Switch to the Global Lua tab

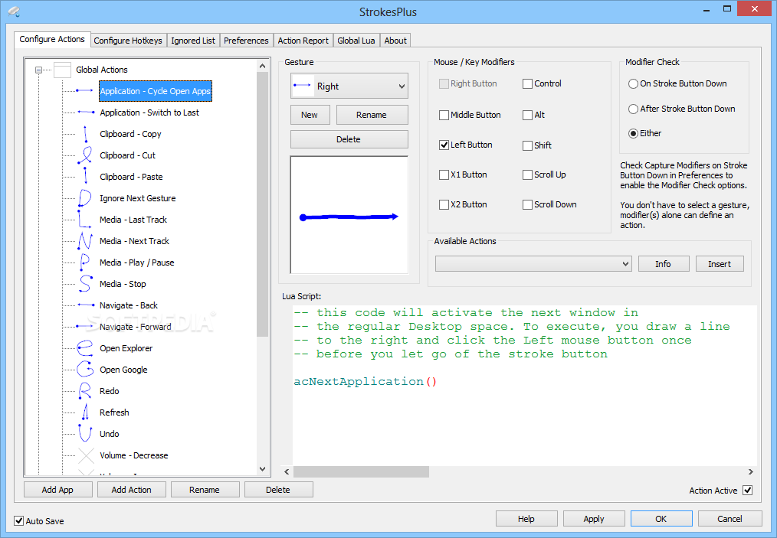(356, 41)
